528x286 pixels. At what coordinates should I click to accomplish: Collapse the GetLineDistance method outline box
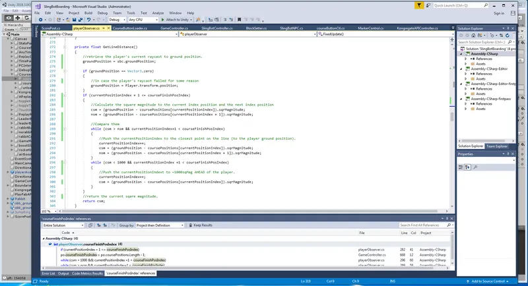[65, 47]
